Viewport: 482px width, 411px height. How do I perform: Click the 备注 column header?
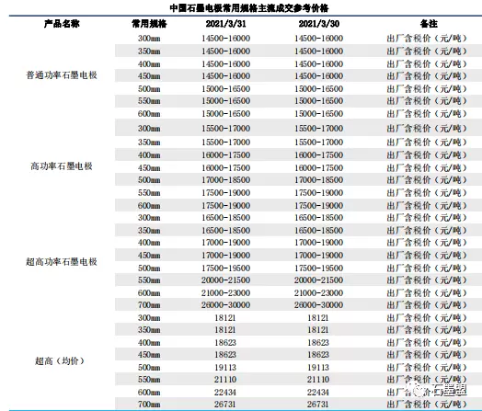(x=429, y=24)
